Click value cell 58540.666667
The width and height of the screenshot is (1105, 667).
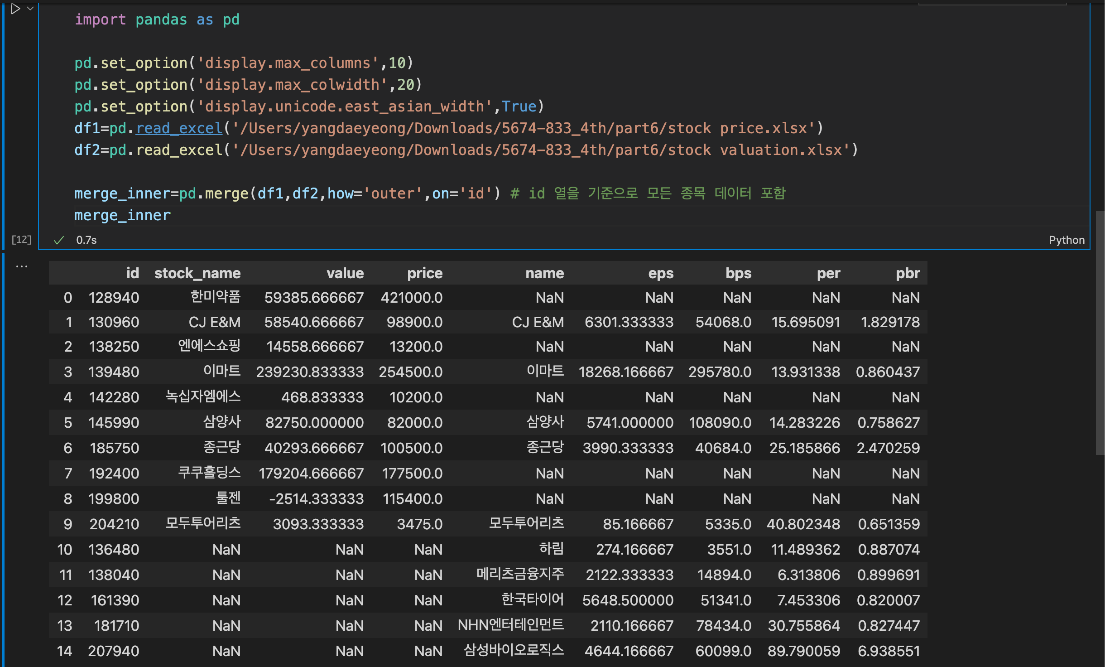(314, 322)
